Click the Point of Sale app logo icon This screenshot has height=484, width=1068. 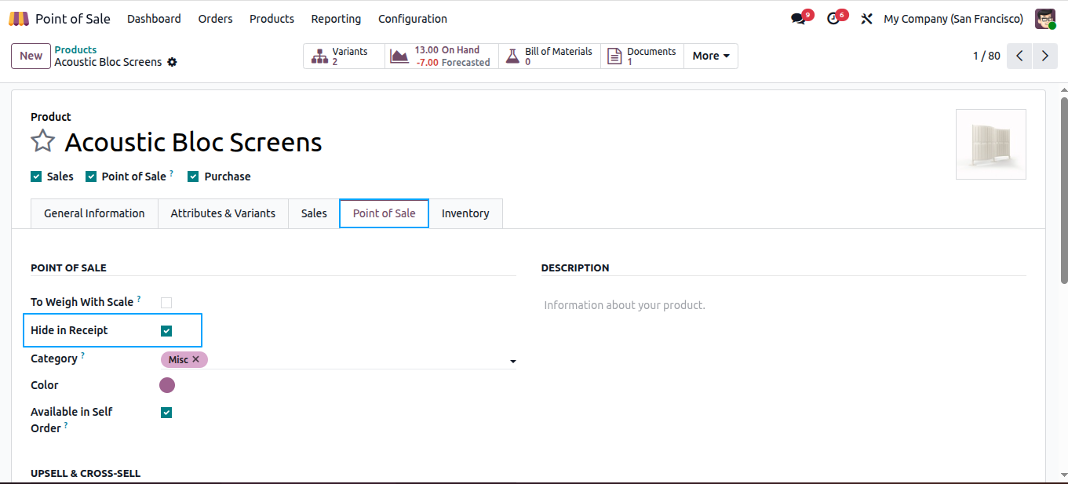[x=19, y=19]
